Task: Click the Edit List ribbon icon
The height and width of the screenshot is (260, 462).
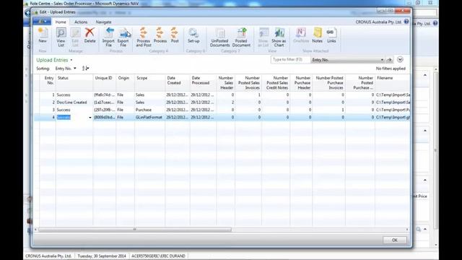Action: pos(75,37)
